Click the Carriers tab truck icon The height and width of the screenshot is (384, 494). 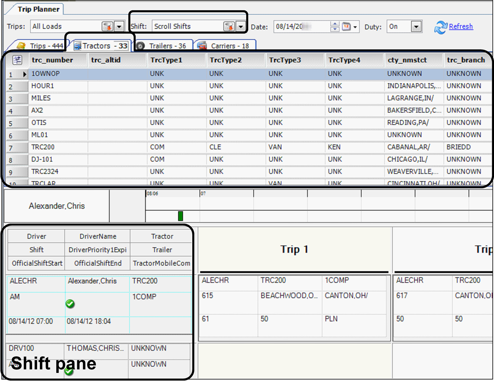[202, 46]
